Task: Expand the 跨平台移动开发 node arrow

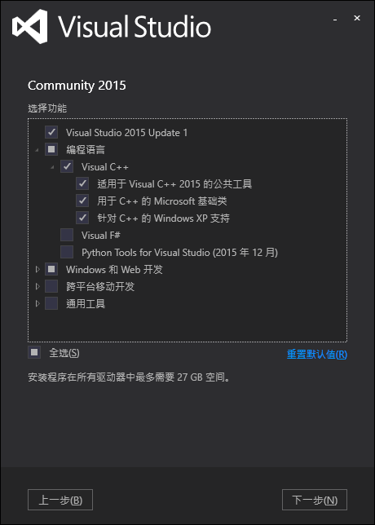Action: pos(37,286)
